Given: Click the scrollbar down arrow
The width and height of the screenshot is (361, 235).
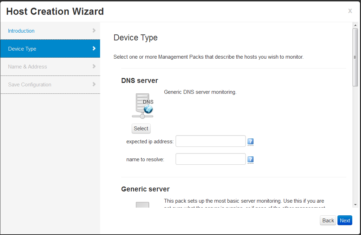Looking at the screenshot, I should coord(355,204).
